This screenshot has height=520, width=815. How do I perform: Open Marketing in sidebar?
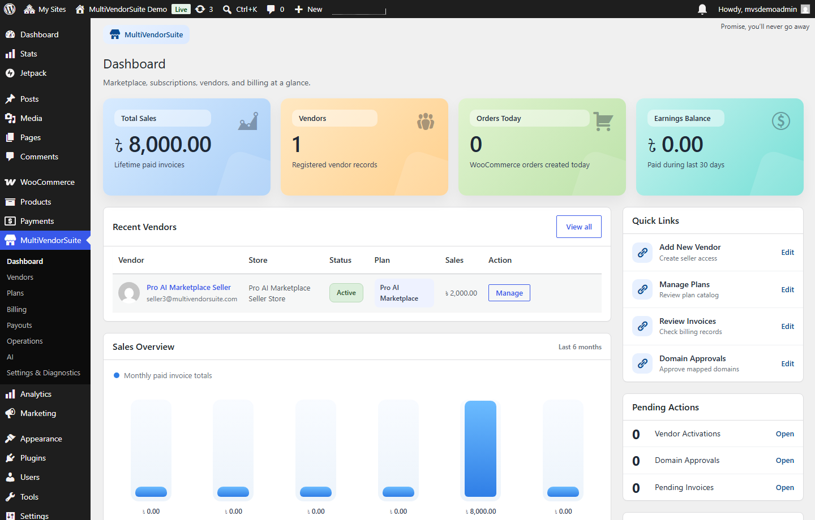(45, 413)
